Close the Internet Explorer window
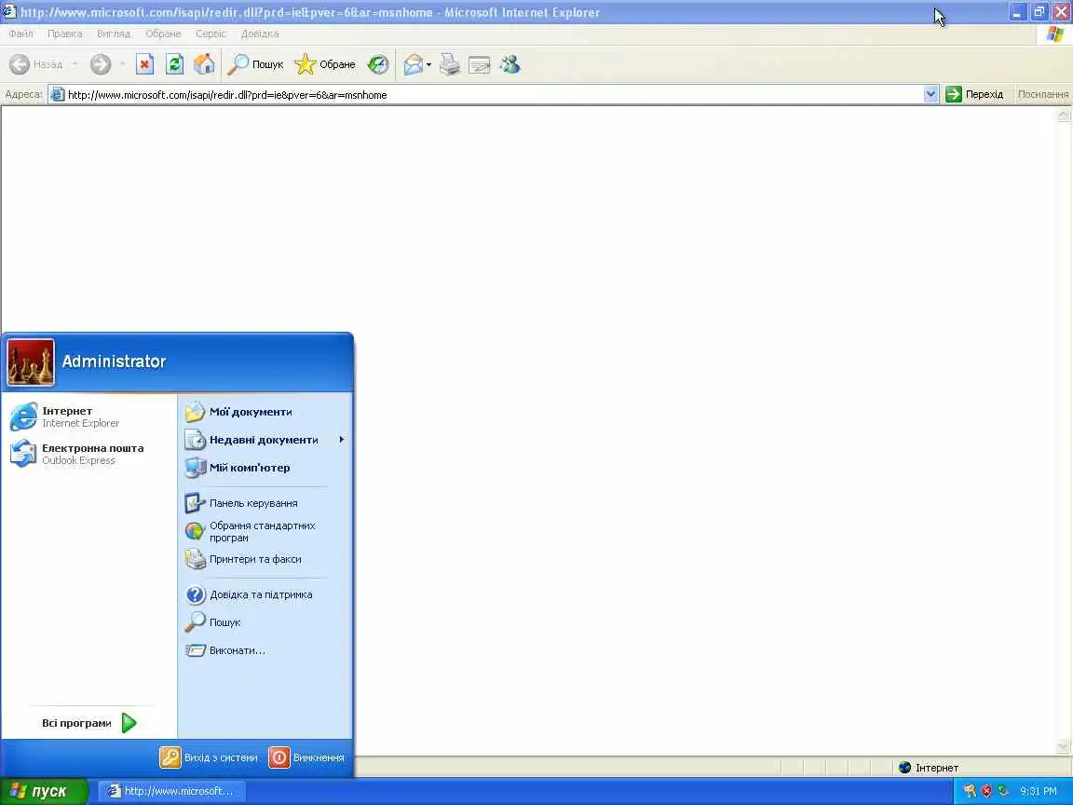Image resolution: width=1073 pixels, height=805 pixels. pyautogui.click(x=1061, y=11)
